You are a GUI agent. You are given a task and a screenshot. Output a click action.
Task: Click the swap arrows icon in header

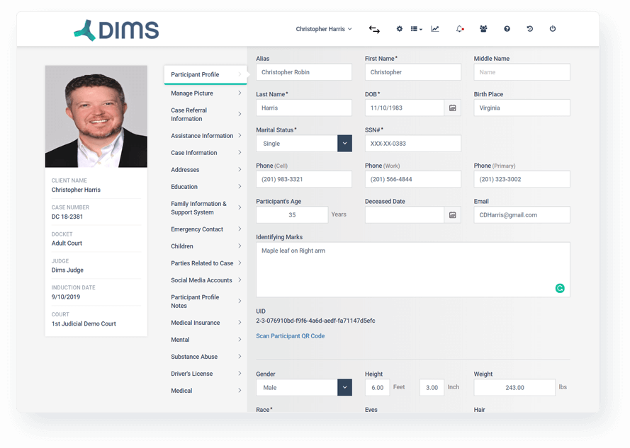pos(374,29)
